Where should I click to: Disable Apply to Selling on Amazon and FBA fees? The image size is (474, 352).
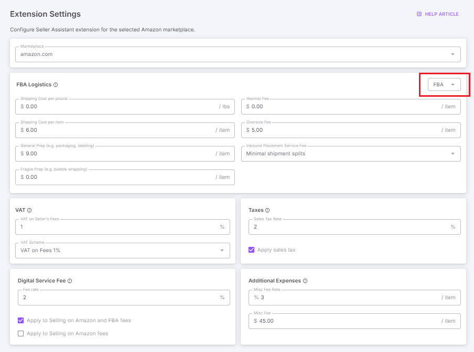coord(21,320)
